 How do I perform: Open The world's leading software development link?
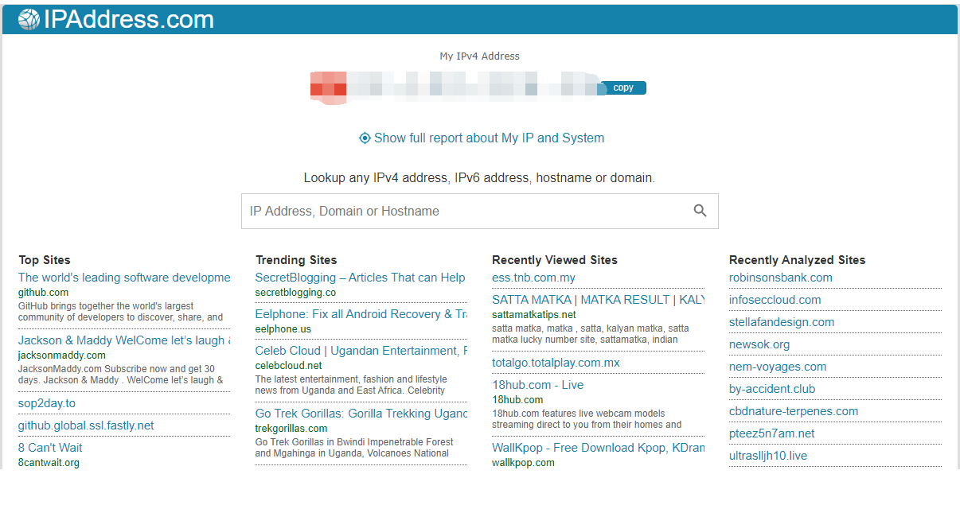(124, 278)
